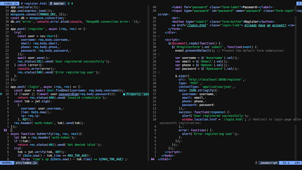Click the H diagnostic sign on line 10
This screenshot has height=170, width=302.
coord(1,94)
